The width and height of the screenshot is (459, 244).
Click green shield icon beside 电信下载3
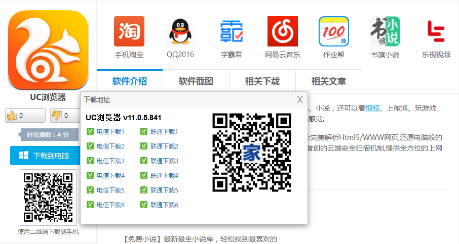[90, 161]
